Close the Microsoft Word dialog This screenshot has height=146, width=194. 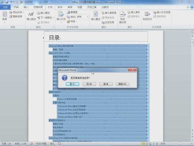click(132, 70)
